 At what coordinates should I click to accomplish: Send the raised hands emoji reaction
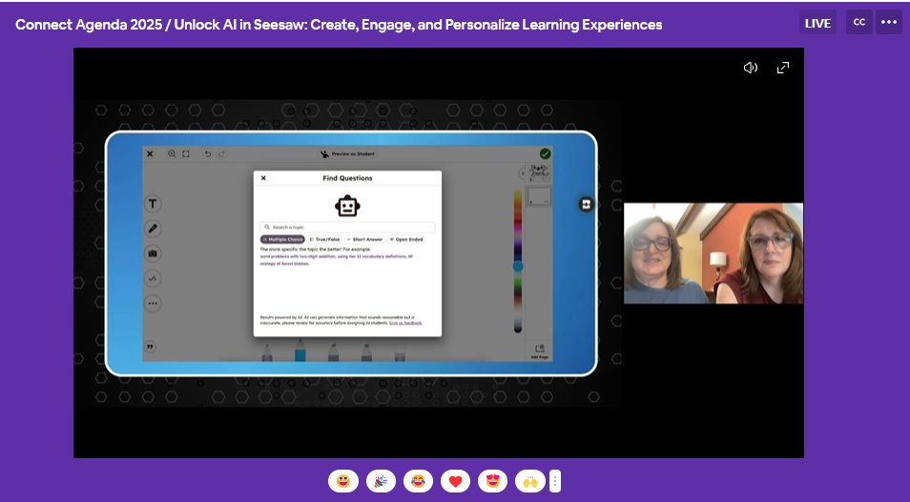point(529,481)
